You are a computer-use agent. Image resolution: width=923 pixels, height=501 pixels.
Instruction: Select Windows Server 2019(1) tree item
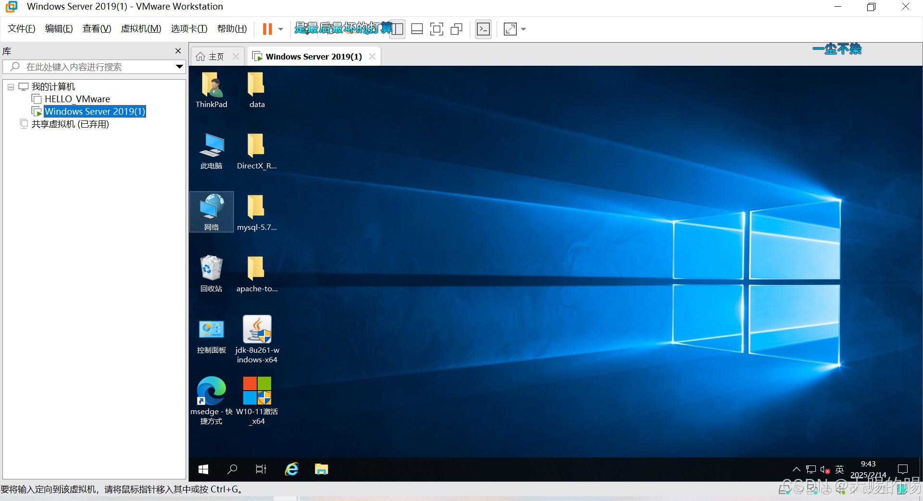coord(95,111)
